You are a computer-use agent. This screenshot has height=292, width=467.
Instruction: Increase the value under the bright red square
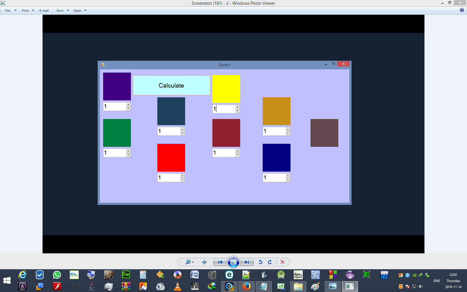(183, 175)
